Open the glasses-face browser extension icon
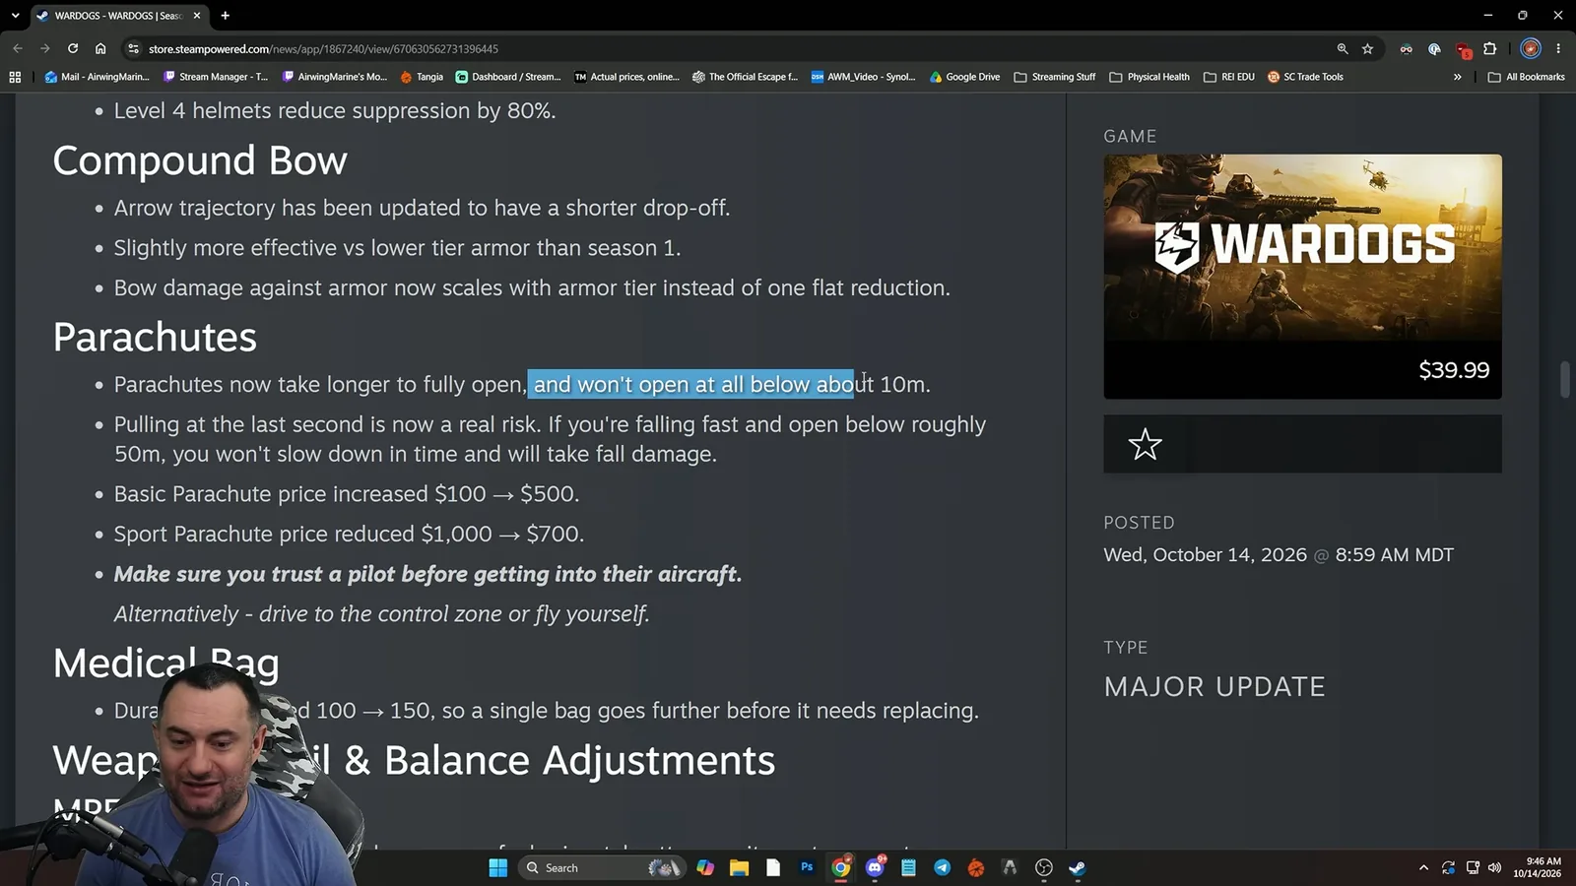Viewport: 1576px width, 886px height. click(x=1406, y=48)
